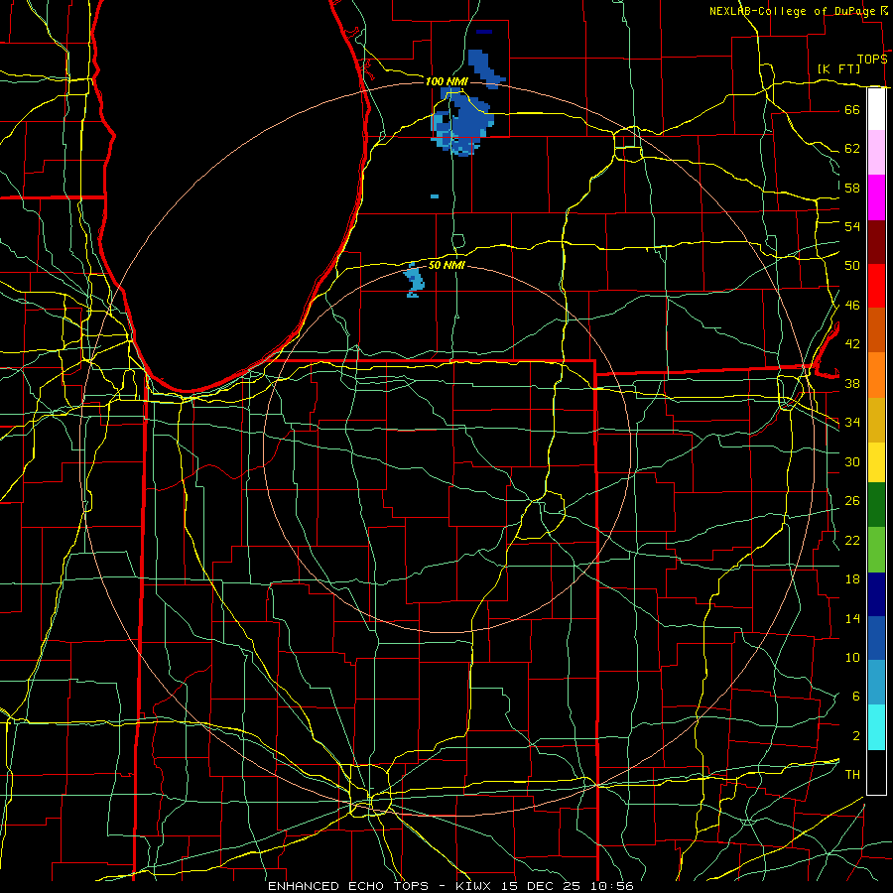Click the 2 value on the scale
Viewport: 893px width, 893px height.
855,736
